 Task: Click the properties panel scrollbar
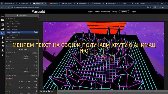[x=39, y=58]
